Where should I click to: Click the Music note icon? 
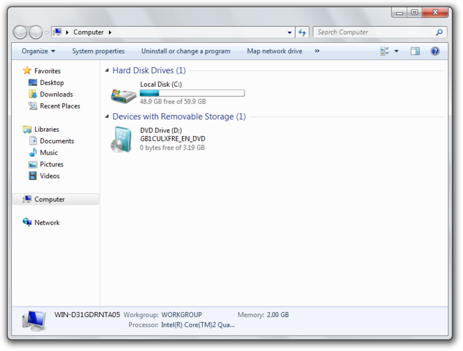click(33, 152)
